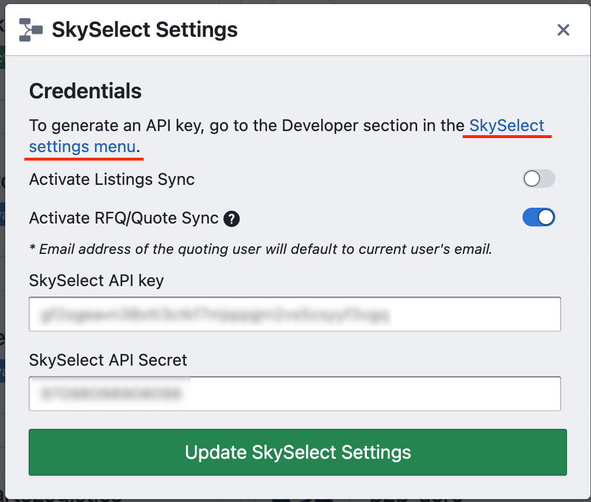The image size is (591, 502).
Task: Click the SkySelect Settings title text
Action: pos(145,30)
